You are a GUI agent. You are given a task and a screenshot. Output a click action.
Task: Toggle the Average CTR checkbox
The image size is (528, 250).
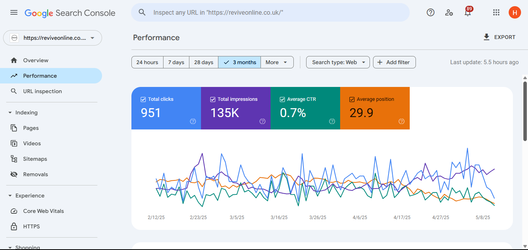(282, 99)
